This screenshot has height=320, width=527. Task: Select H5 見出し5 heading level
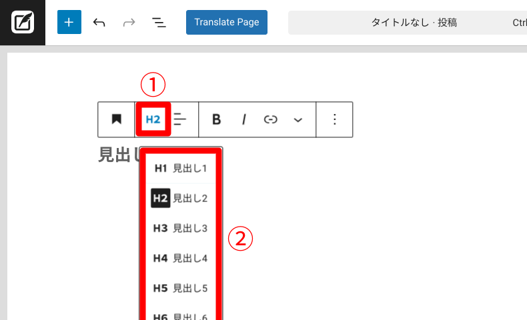coord(181,288)
